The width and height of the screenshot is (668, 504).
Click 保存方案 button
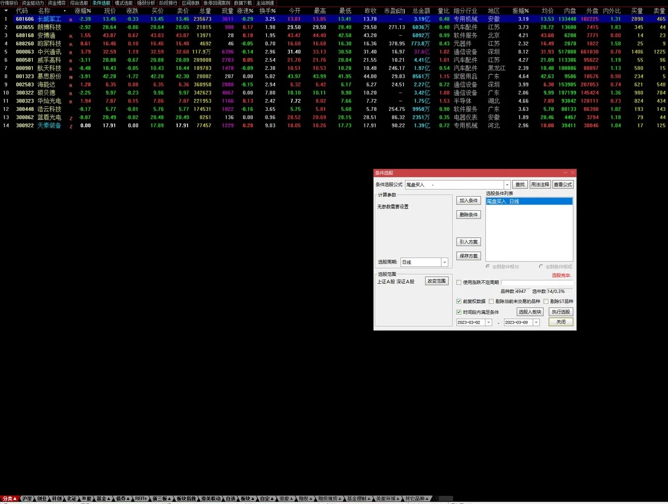tap(468, 256)
